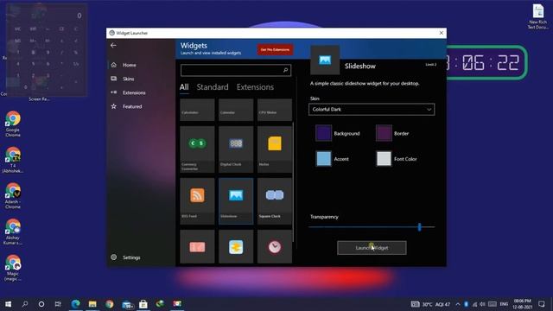This screenshot has width=553, height=311.
Task: Select the RSS Feed widget
Action: [x=197, y=201]
